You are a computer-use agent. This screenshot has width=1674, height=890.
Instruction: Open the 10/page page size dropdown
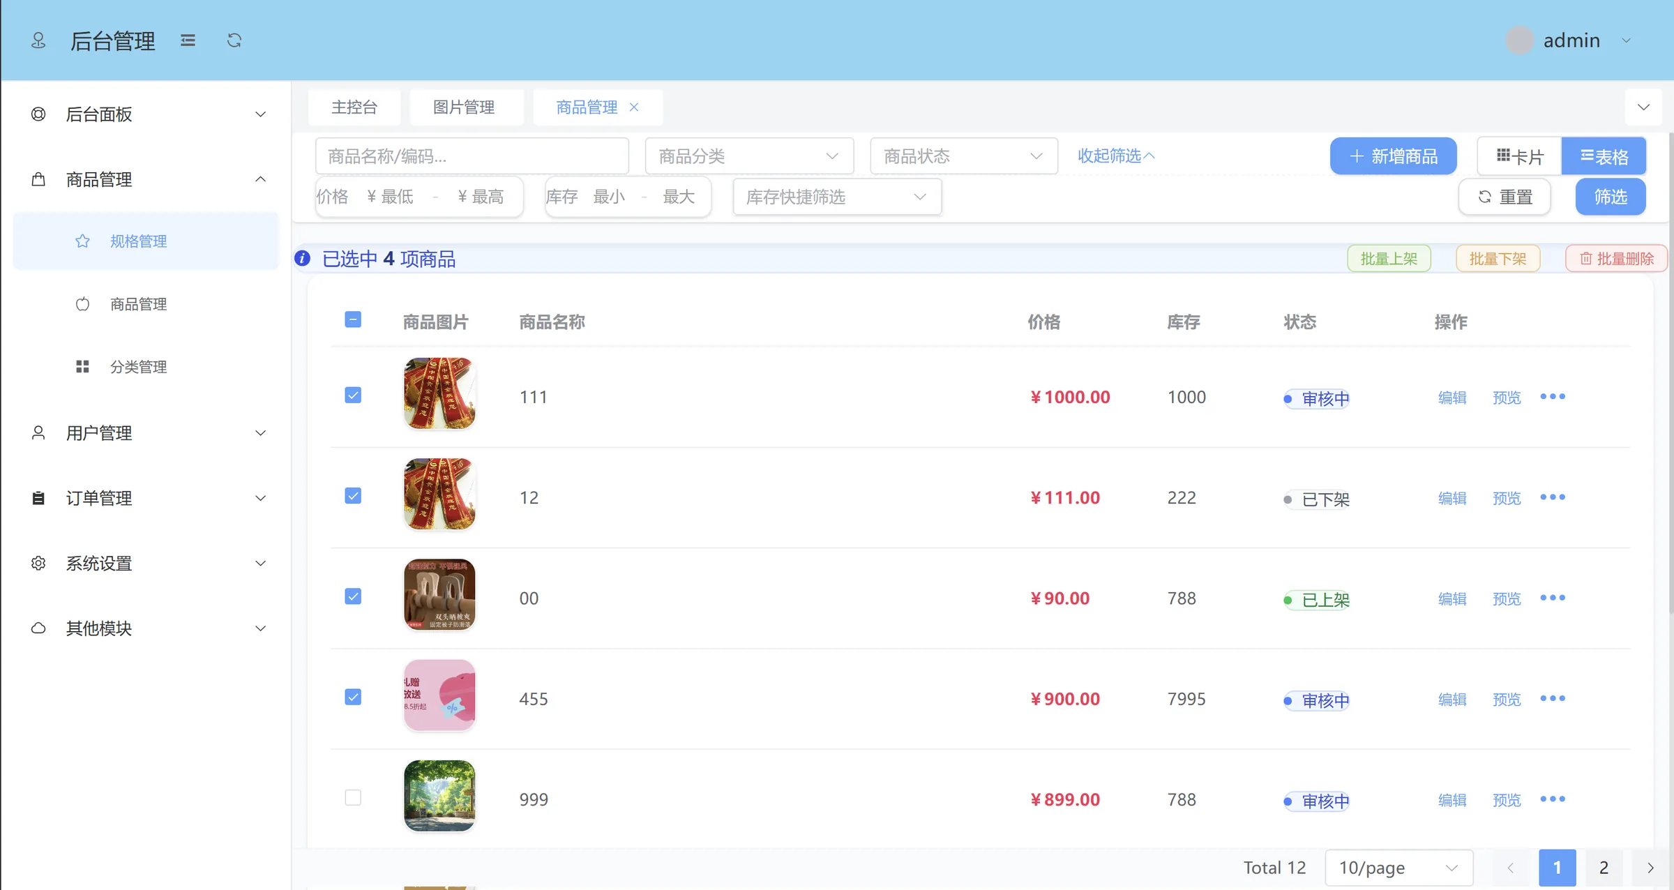pos(1398,868)
